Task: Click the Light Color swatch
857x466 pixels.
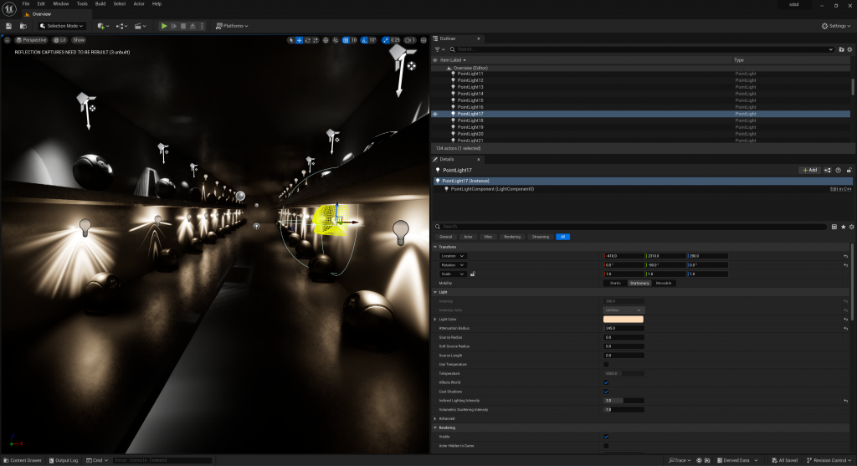Action: (624, 319)
